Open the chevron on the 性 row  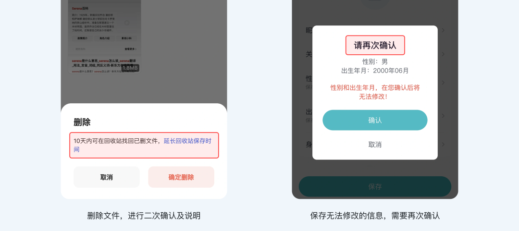pos(443,83)
